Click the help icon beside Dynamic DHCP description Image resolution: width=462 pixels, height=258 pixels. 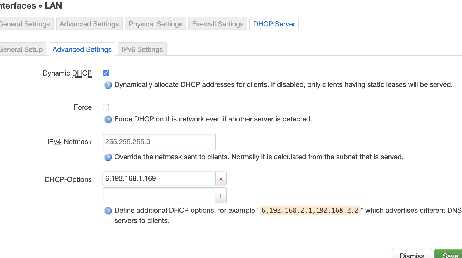(x=108, y=85)
